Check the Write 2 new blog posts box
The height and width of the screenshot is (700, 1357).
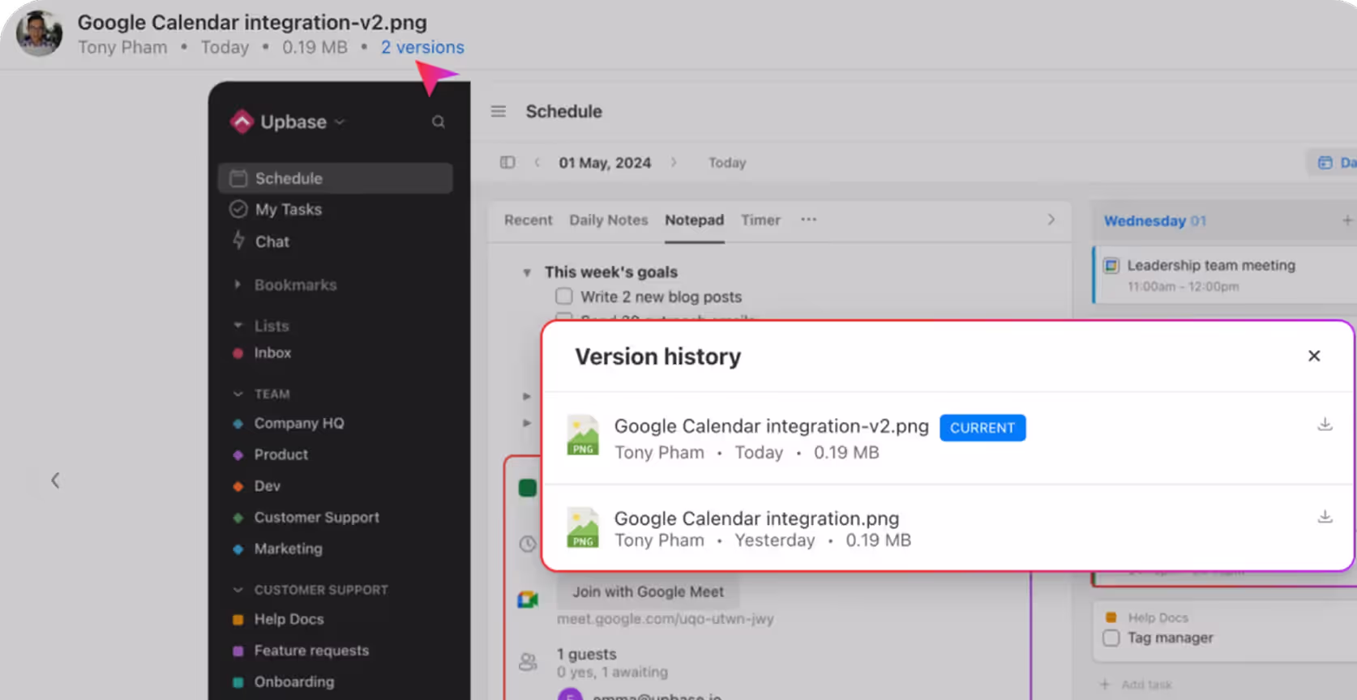tap(564, 297)
